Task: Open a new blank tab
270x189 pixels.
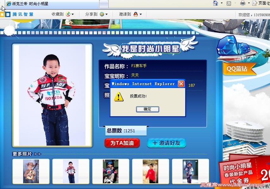Action: click(x=104, y=4)
